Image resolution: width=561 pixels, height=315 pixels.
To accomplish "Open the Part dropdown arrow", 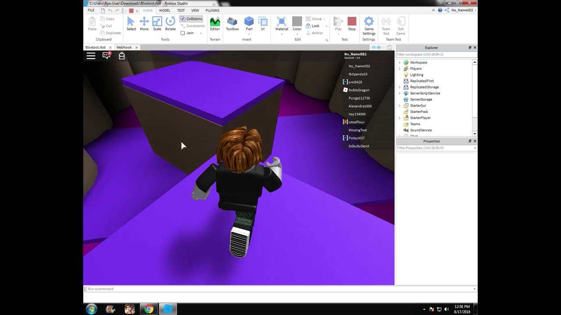I will (x=249, y=33).
